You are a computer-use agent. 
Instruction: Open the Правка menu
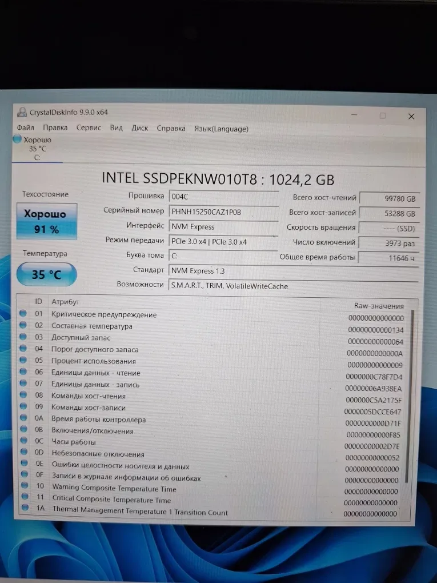point(55,127)
